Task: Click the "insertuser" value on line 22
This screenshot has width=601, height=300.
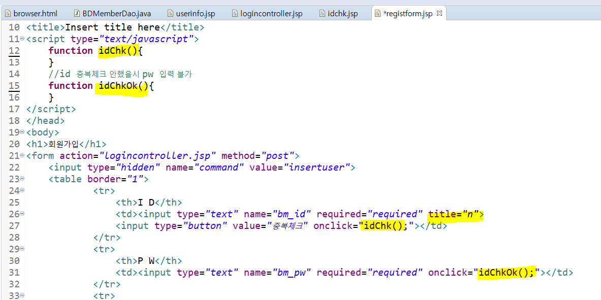Action: click(x=317, y=168)
